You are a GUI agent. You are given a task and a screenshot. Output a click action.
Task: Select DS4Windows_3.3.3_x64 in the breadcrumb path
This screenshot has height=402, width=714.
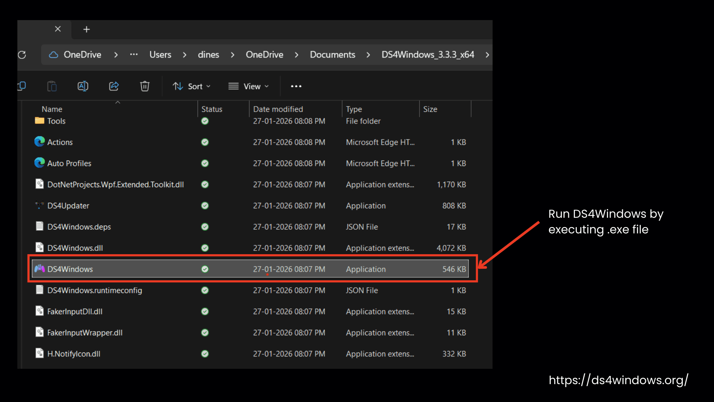[x=428, y=55]
